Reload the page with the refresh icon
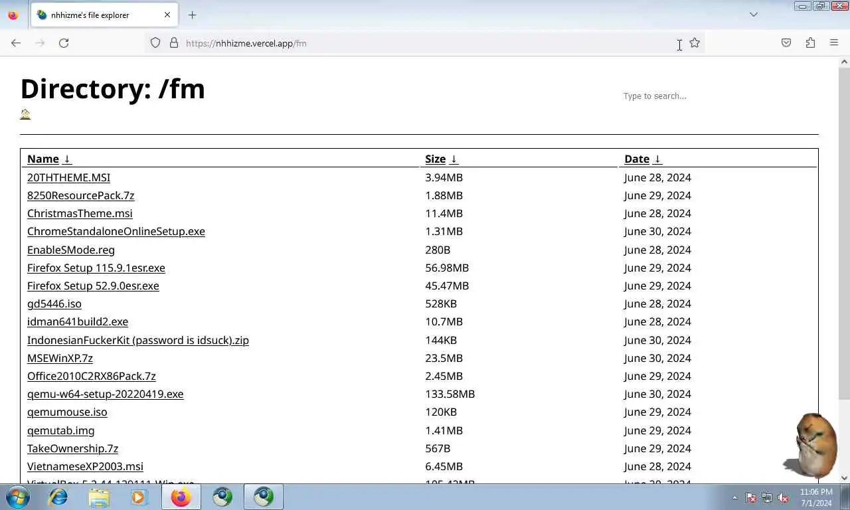 64,43
